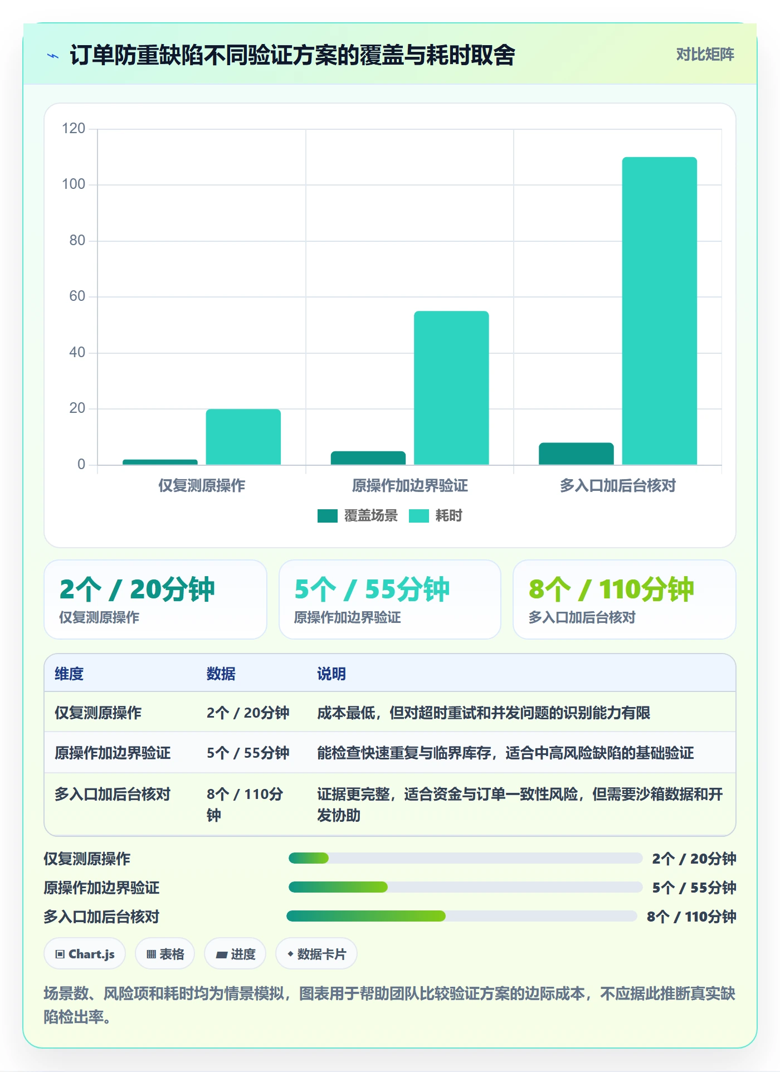Click the 覆盖场景 bar for 原操作加边界验证
780x1072 pixels.
point(368,458)
